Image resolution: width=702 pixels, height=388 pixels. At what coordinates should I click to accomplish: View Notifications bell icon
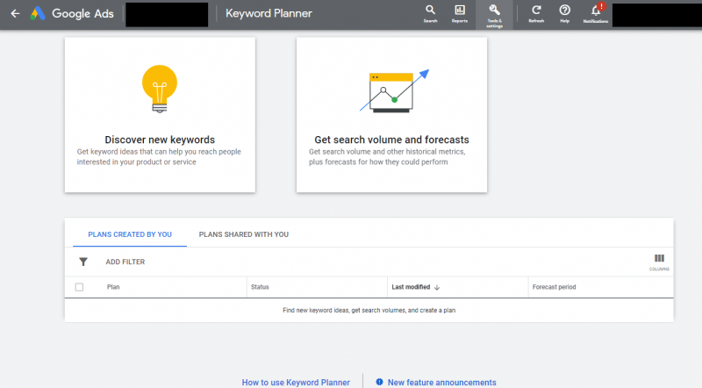pyautogui.click(x=596, y=12)
